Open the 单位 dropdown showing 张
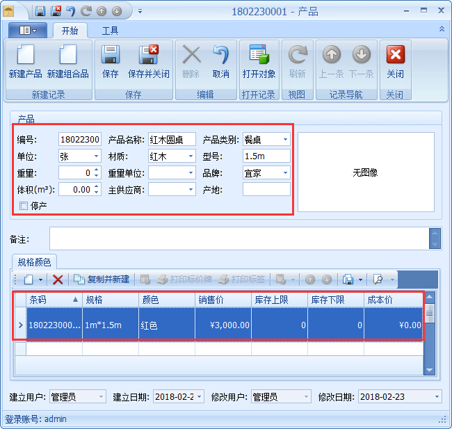The height and width of the screenshot is (429, 452). [96, 156]
